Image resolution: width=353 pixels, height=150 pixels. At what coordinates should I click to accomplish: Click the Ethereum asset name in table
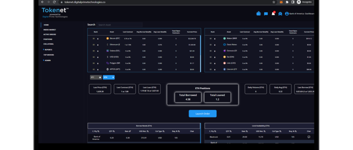(115, 45)
